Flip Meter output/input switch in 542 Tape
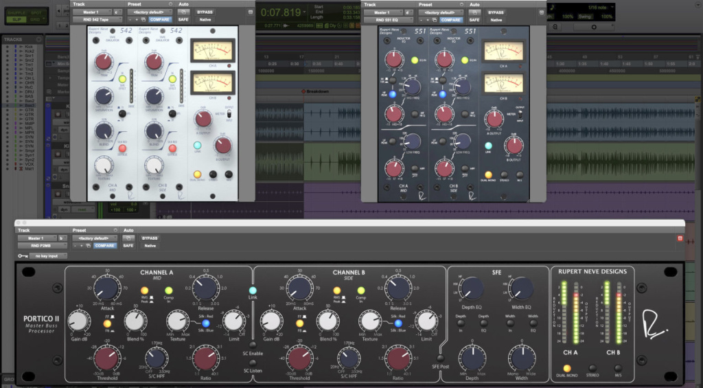Viewport: 703px width, 388px height. (229, 114)
